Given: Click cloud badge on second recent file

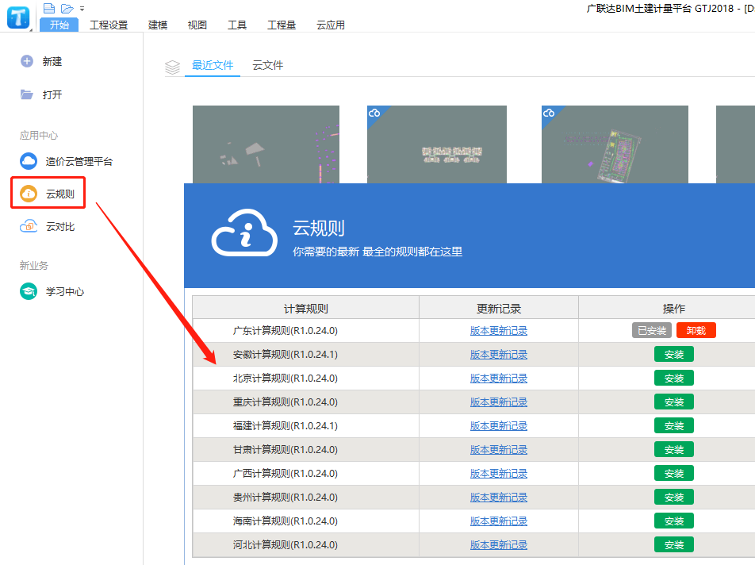Looking at the screenshot, I should click(374, 113).
